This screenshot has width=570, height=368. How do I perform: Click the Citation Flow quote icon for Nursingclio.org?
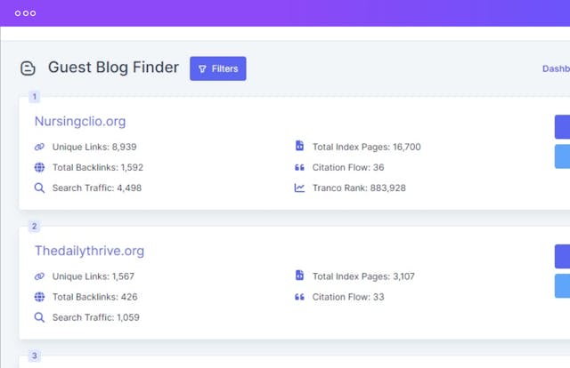click(299, 167)
